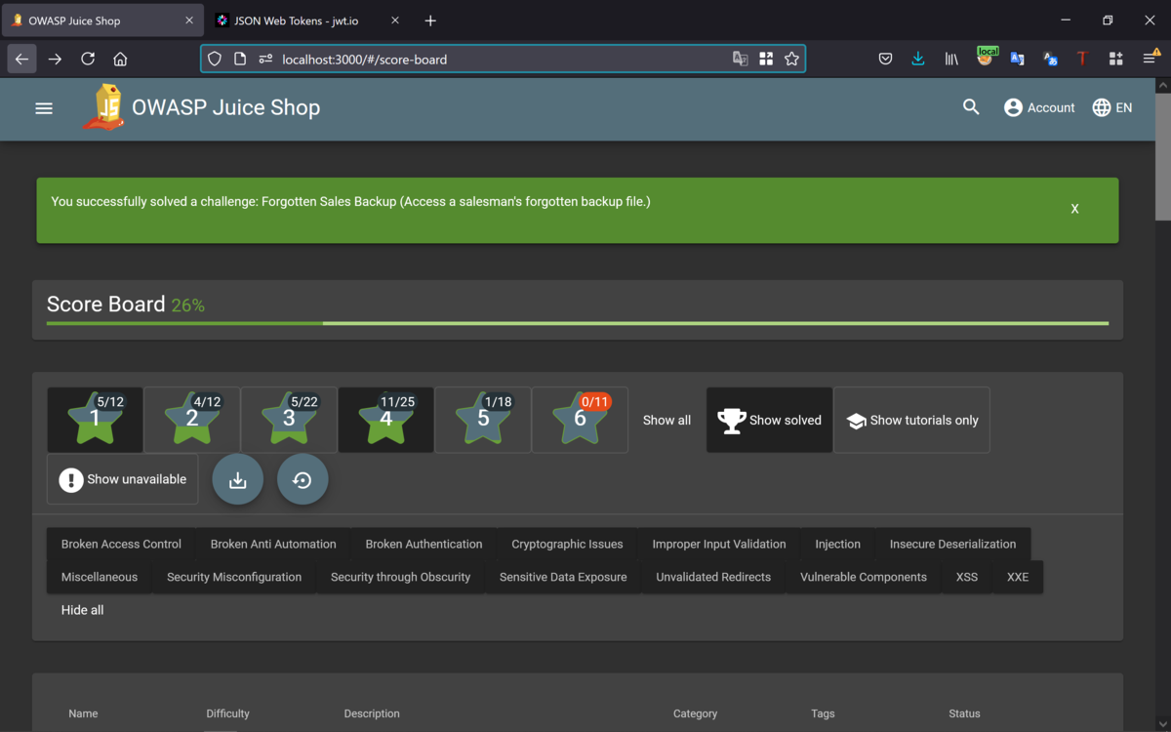This screenshot has height=732, width=1171.
Task: Toggle difficulty 3 star filter
Action: point(289,420)
